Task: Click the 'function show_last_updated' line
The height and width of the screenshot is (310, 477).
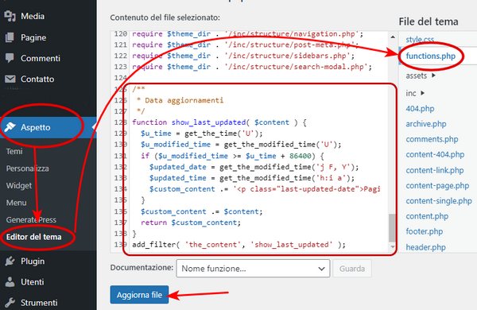Action: pyautogui.click(x=219, y=122)
